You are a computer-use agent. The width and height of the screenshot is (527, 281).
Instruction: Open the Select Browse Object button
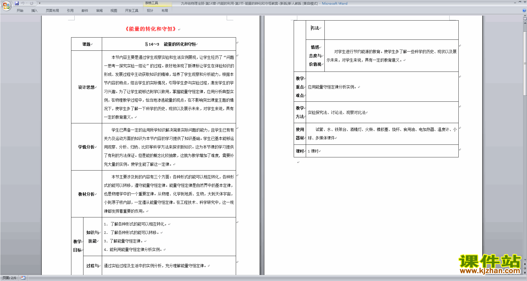coord(525,268)
